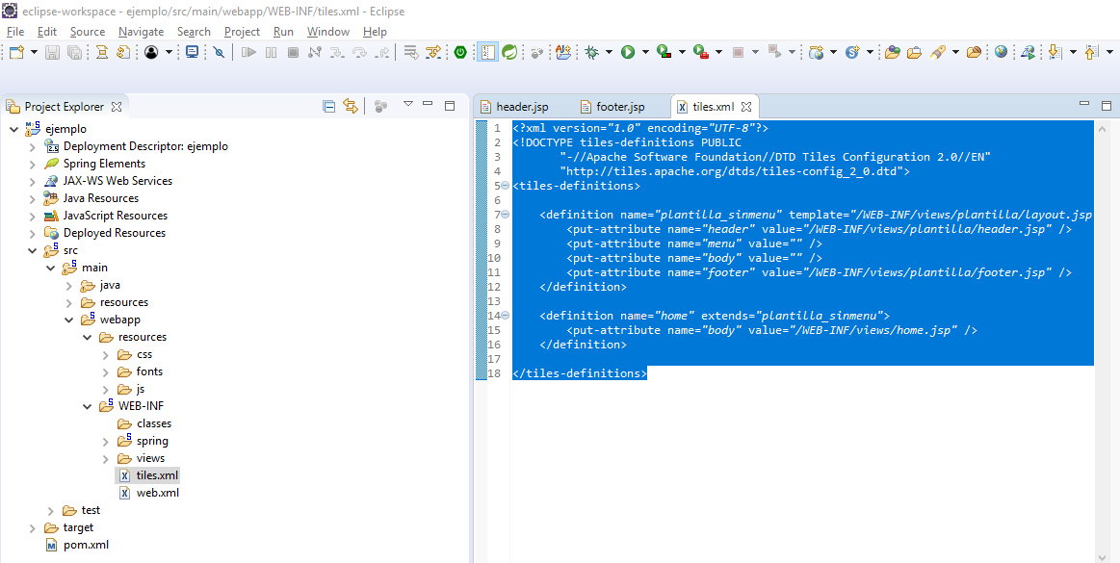Collapse the ejemplo project node
Image resolution: width=1120 pixels, height=563 pixels.
point(13,129)
